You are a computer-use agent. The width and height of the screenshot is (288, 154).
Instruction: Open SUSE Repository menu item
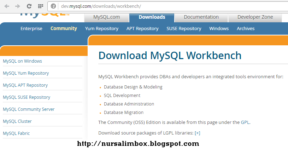(184, 29)
